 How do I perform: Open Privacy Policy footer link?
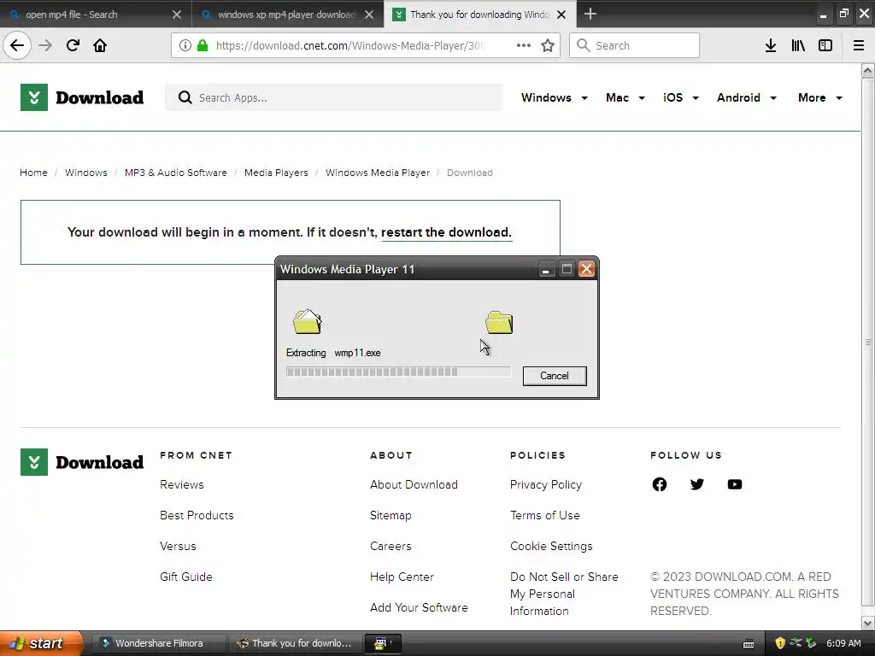[x=546, y=485]
